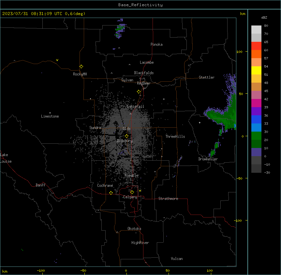Click the yellow diamond marker above Calgary label
This screenshot has height=275, width=281.
tap(132, 192)
